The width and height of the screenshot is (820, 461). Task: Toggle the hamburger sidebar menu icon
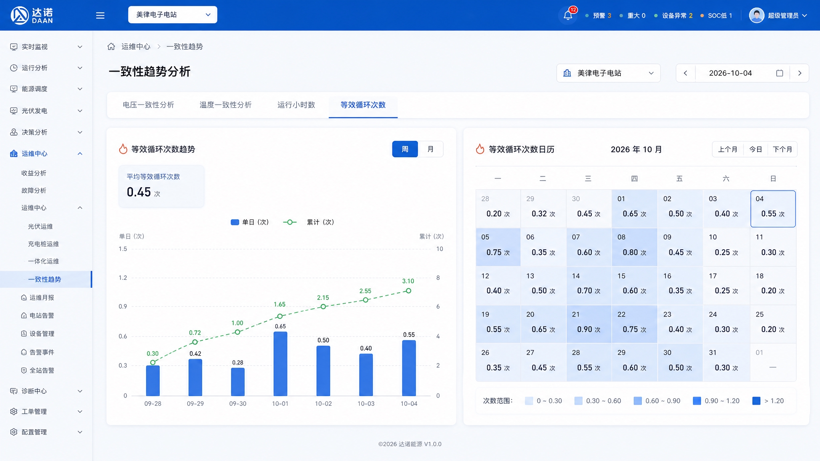point(100,15)
